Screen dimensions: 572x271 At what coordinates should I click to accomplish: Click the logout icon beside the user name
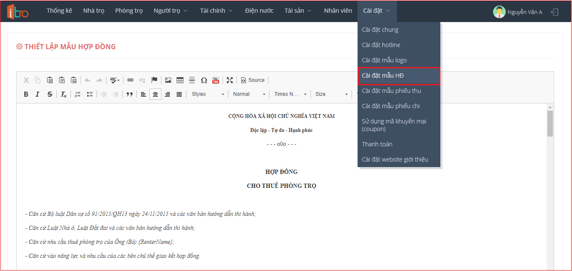point(554,12)
